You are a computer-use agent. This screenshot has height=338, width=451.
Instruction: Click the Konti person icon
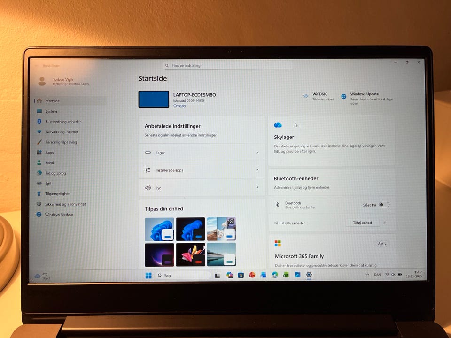39,163
